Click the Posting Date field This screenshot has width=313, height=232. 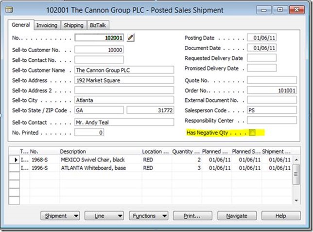261,37
